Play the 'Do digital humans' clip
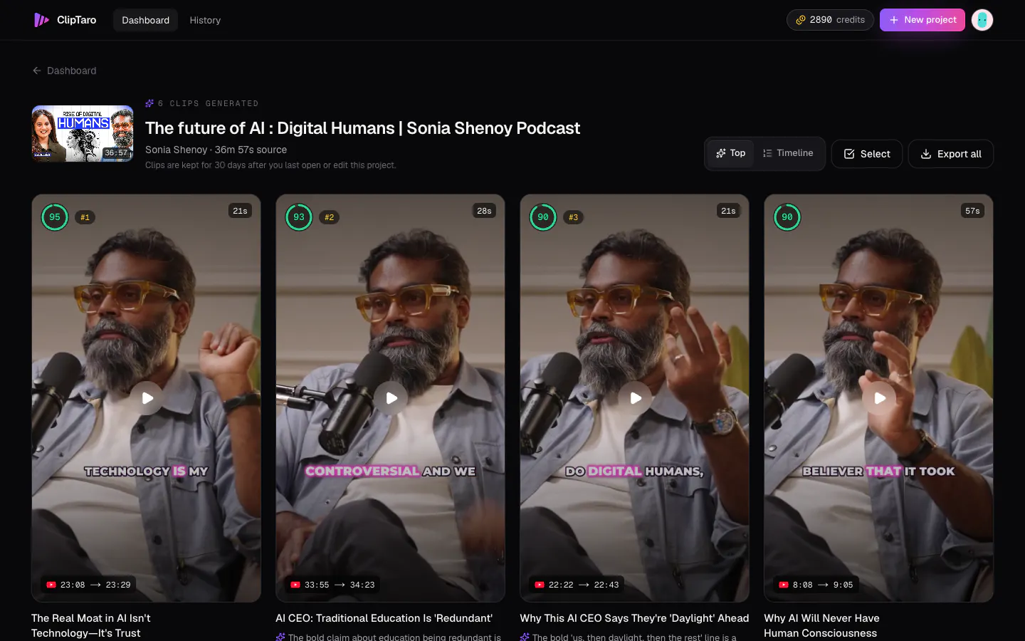 [x=635, y=398]
